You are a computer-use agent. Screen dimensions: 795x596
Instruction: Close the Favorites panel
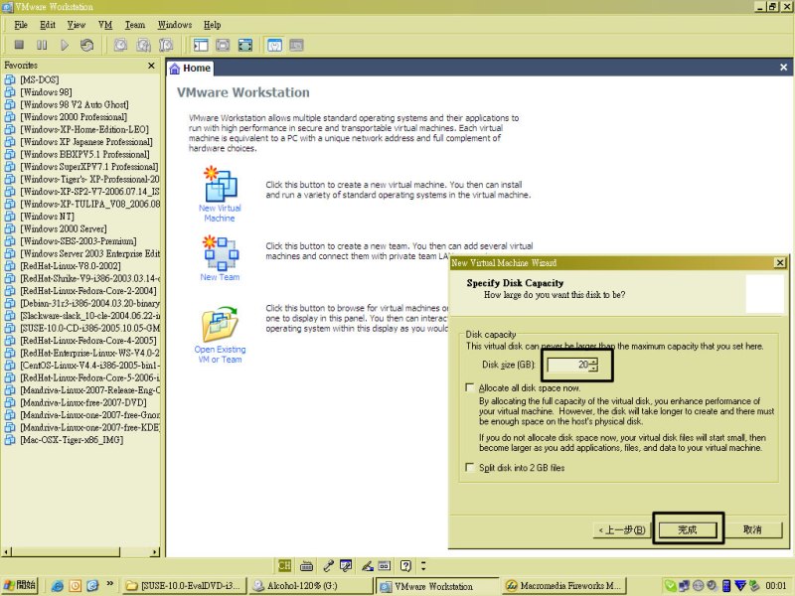(151, 66)
